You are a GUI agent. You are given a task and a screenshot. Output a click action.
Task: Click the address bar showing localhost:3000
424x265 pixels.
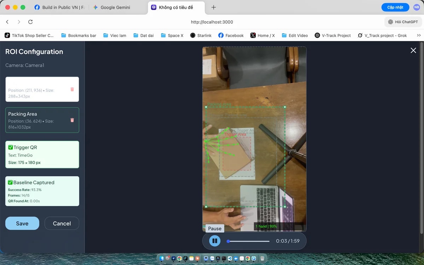[212, 22]
